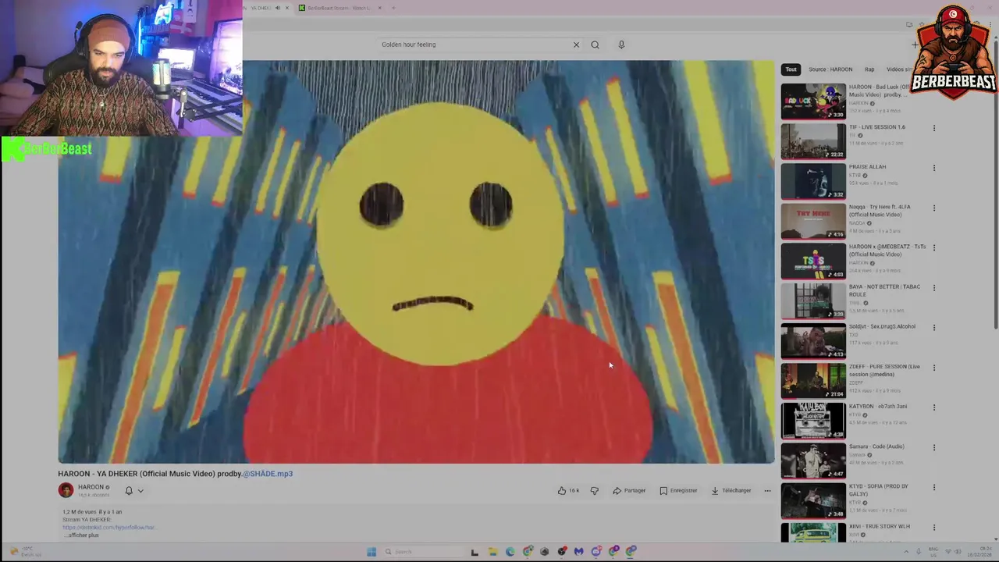Open options for Samara - Code (Audio)
The image size is (999, 562).
coord(933,448)
